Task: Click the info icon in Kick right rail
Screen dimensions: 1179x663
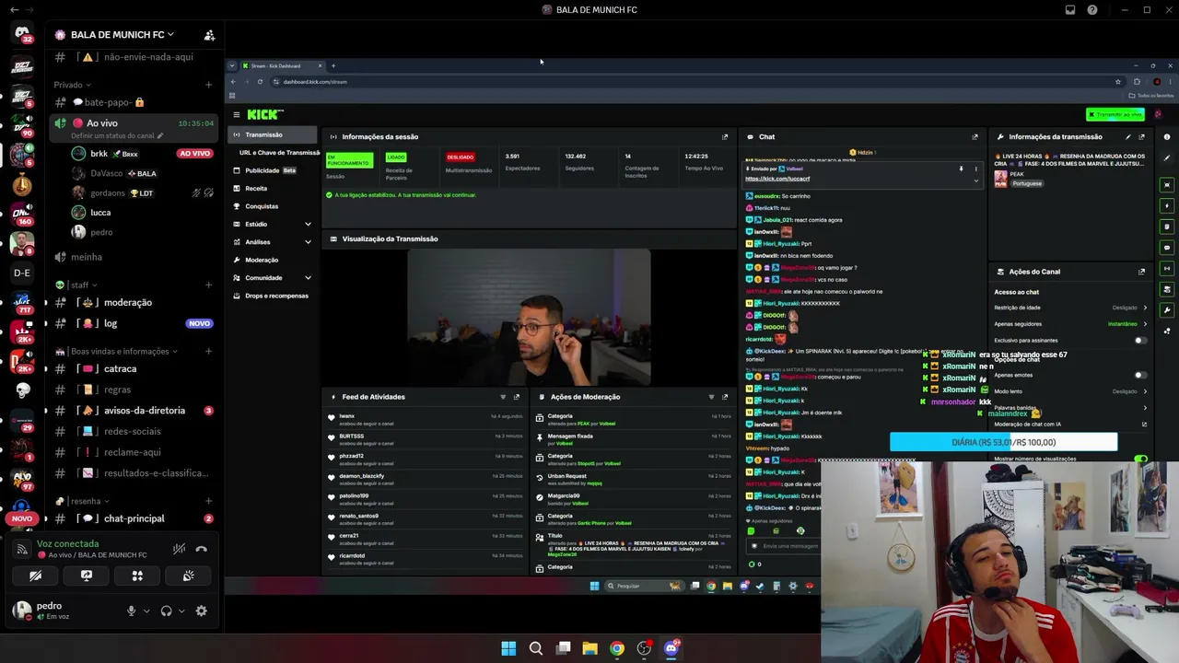Action: coord(1167,137)
